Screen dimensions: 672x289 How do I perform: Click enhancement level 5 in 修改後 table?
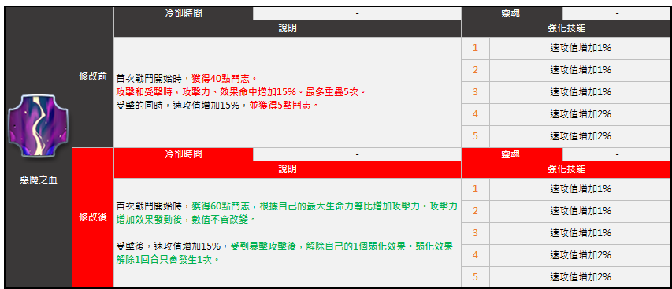[x=475, y=277]
